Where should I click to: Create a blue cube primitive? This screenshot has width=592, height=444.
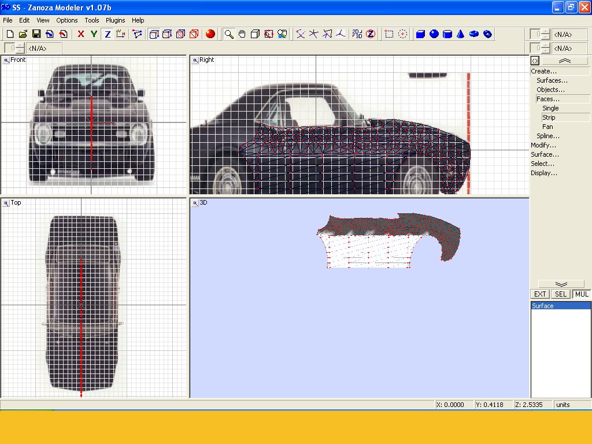(x=420, y=34)
